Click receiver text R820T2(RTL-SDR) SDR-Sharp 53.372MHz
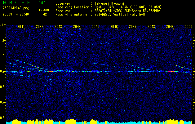Viewport: 195px width, 124px height. coord(127,11)
